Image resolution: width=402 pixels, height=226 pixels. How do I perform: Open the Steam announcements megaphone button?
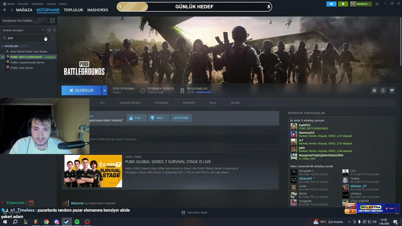[x=331, y=4]
